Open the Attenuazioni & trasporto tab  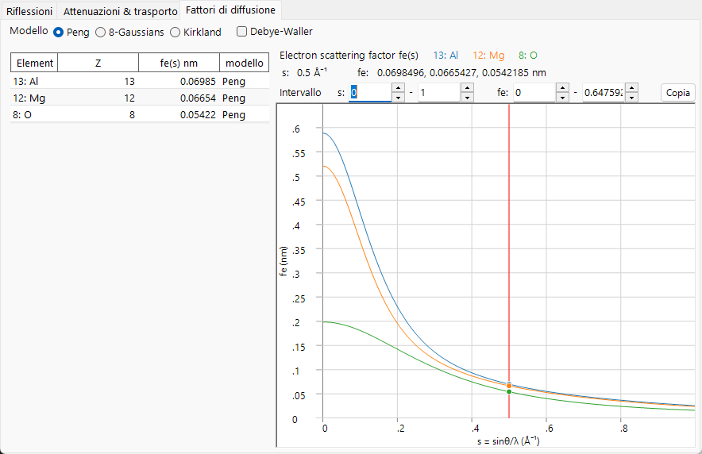pyautogui.click(x=120, y=11)
